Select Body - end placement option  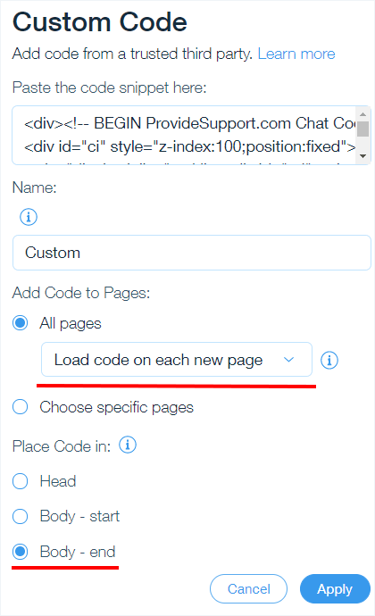20,552
